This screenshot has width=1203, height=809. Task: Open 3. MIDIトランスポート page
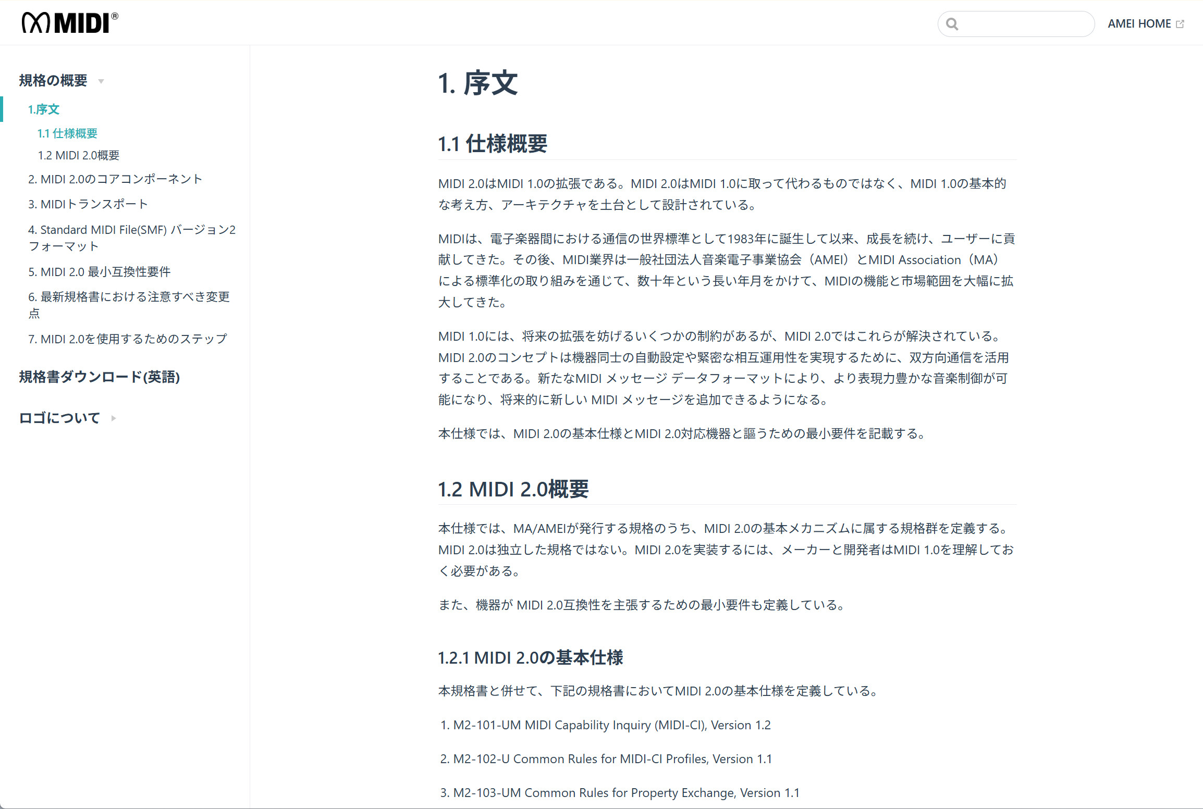pos(88,204)
